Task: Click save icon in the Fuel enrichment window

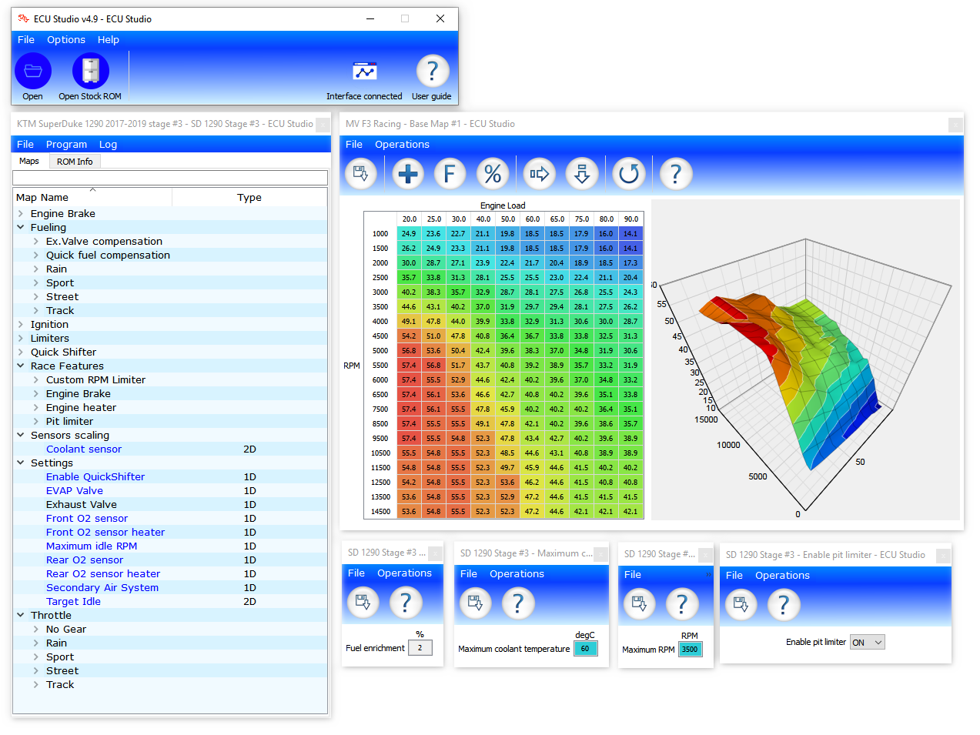Action: 363,603
